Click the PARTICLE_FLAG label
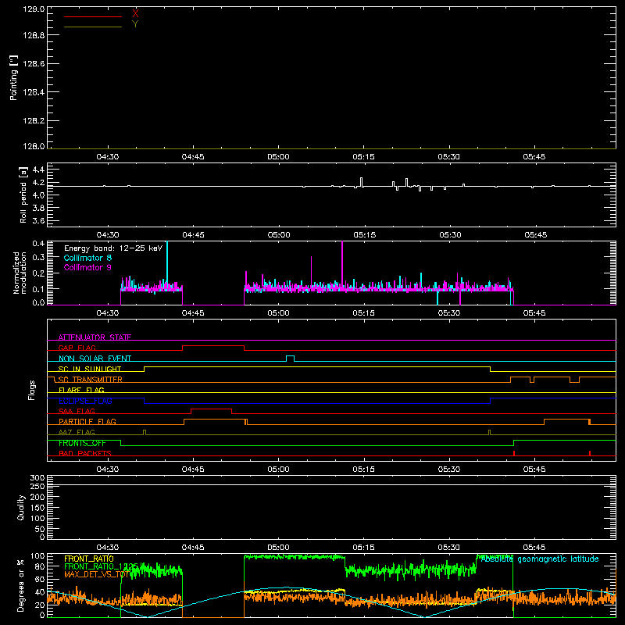The image size is (625, 625). pos(87,422)
